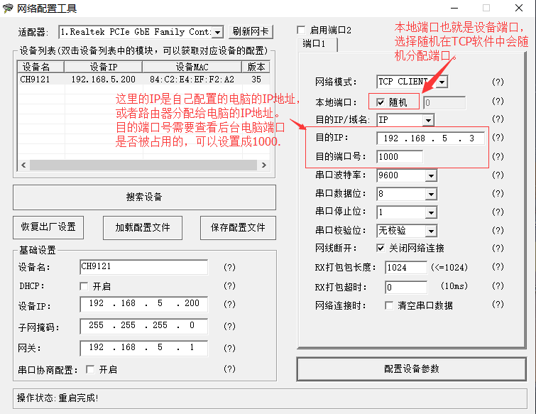Image resolution: width=536 pixels, height=414 pixels.
Task: Sort by 版本 column header
Action: pos(256,67)
